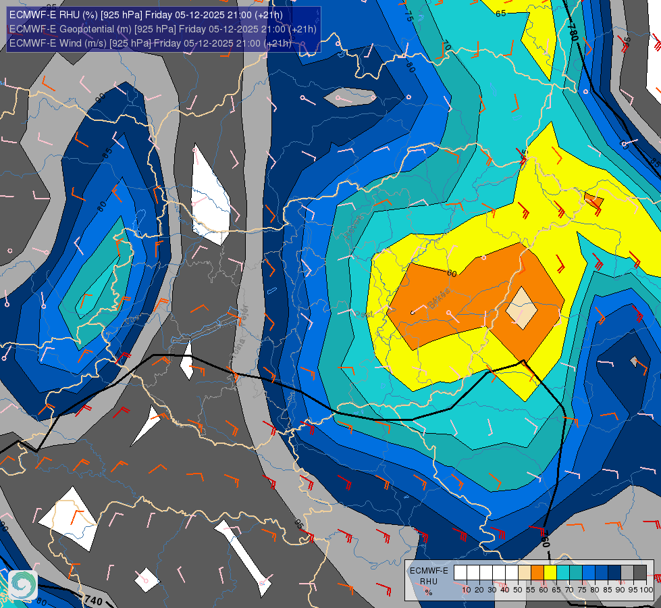This screenshot has width=661, height=608.
Task: Pick the navy 85–90 legend swatch
Action: click(614, 573)
